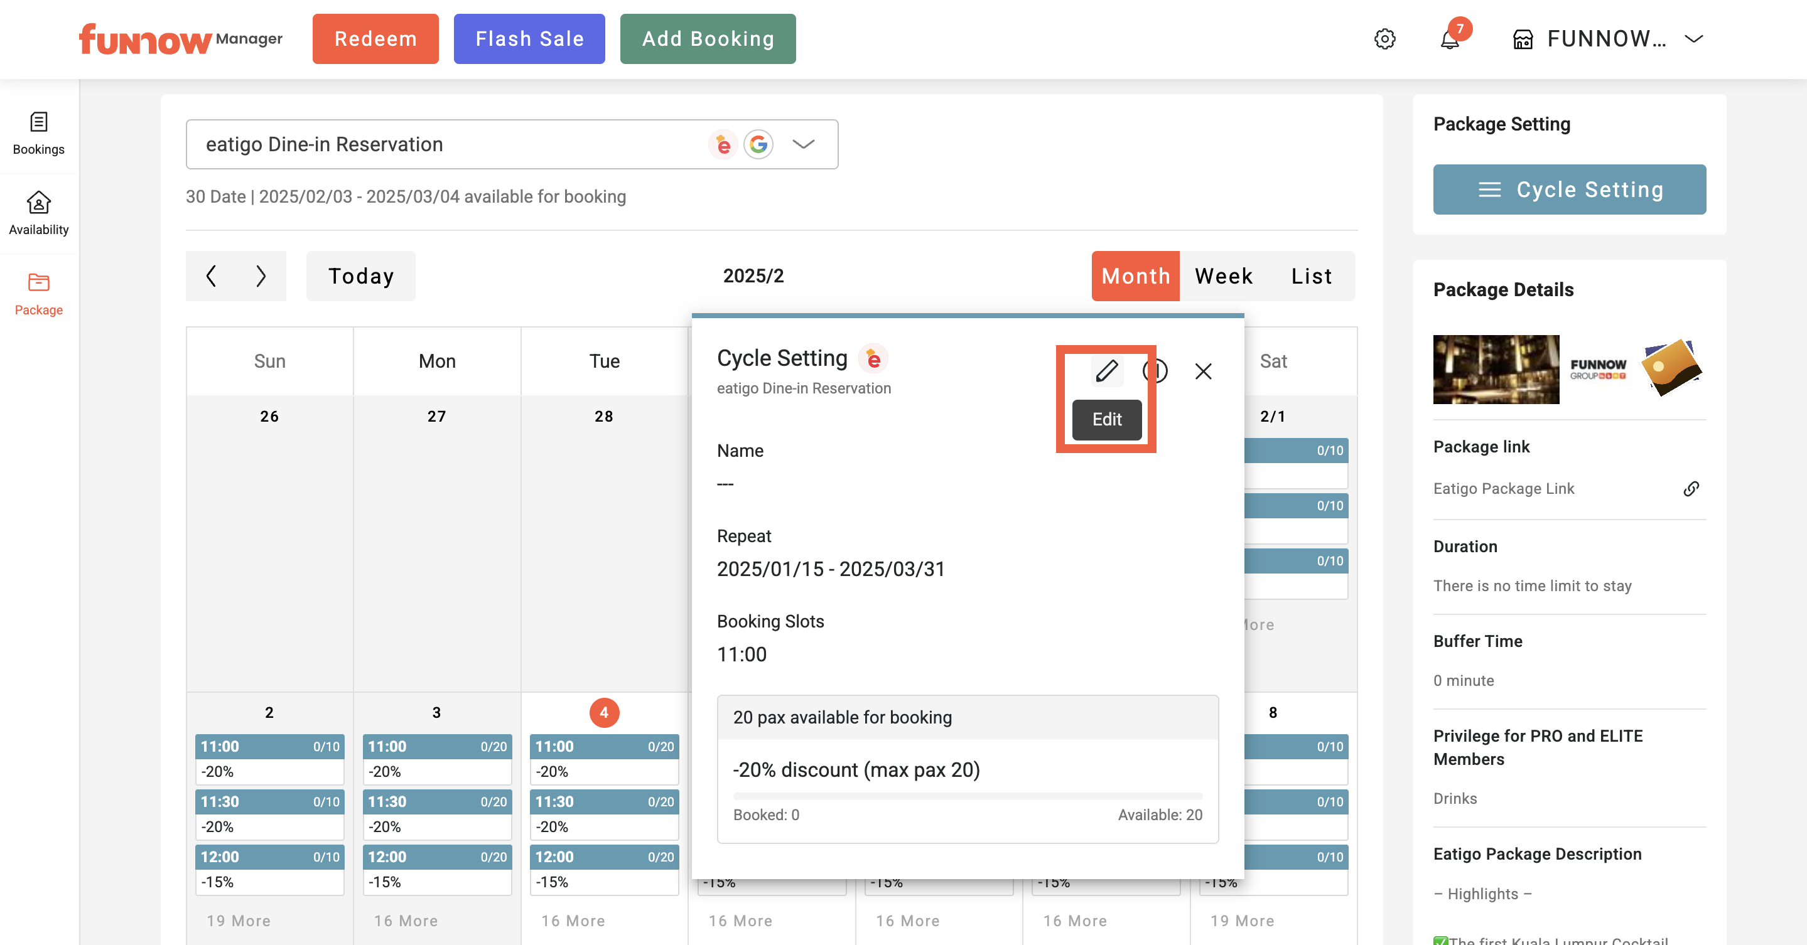
Task: Expand the eatigo Dine-in Reservation package dropdown
Action: (x=803, y=144)
